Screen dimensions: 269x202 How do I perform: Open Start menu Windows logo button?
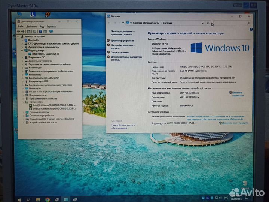point(19,200)
